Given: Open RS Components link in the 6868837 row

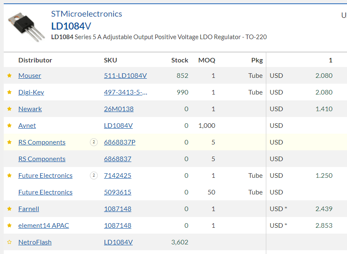Looking at the screenshot, I should coord(42,159).
